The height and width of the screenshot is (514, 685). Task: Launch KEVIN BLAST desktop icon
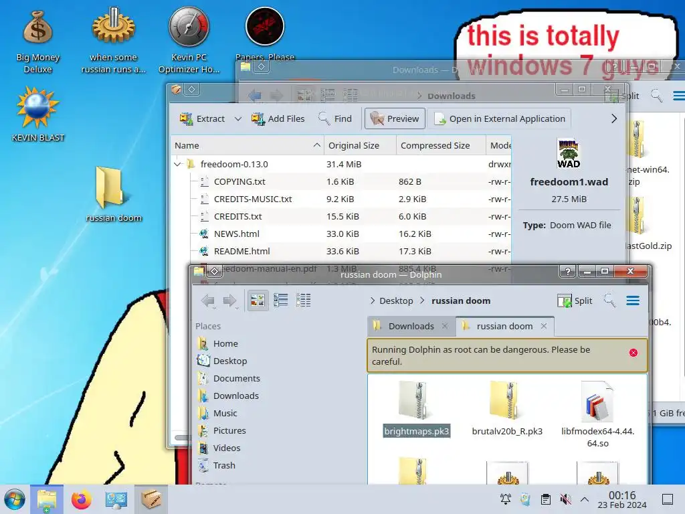[38, 114]
